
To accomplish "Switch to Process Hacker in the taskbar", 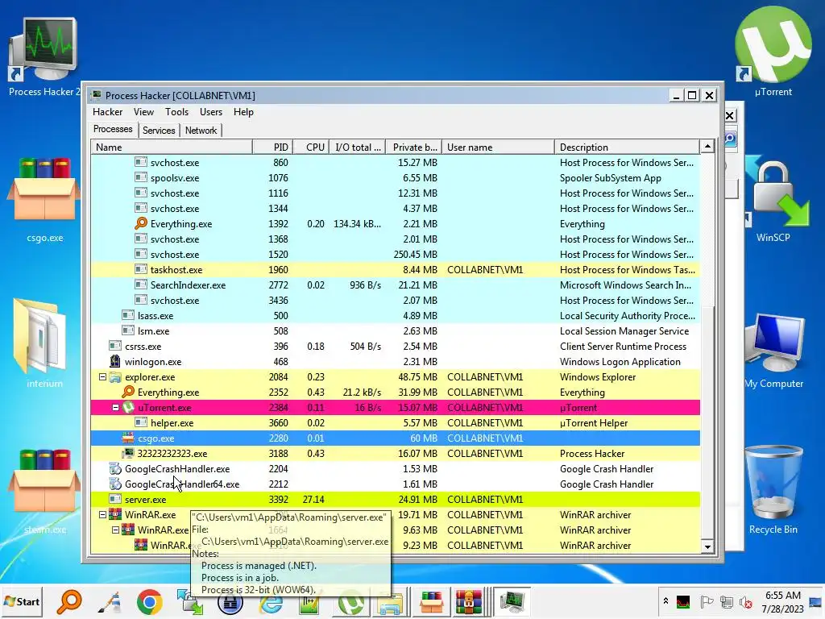I will click(x=512, y=601).
